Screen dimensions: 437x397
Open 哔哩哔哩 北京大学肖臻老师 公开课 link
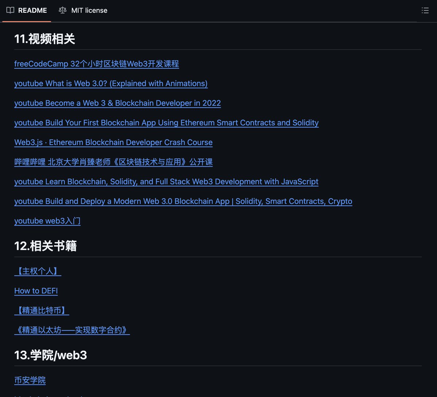point(113,162)
